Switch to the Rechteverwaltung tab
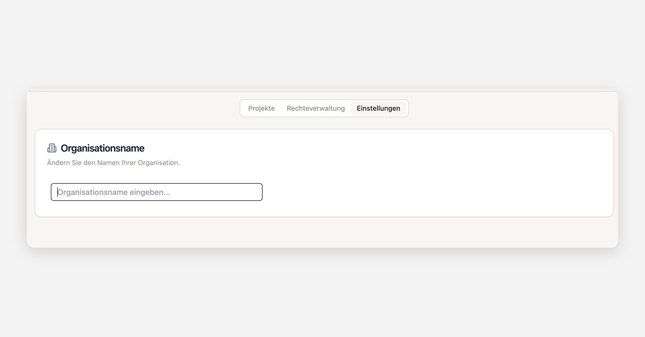645x337 pixels. click(x=316, y=108)
